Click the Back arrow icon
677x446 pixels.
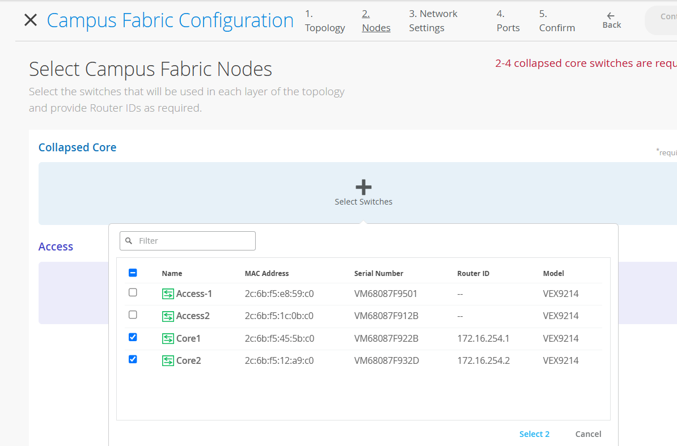tap(611, 16)
